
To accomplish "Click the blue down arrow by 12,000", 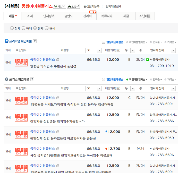I will tap(106, 132).
